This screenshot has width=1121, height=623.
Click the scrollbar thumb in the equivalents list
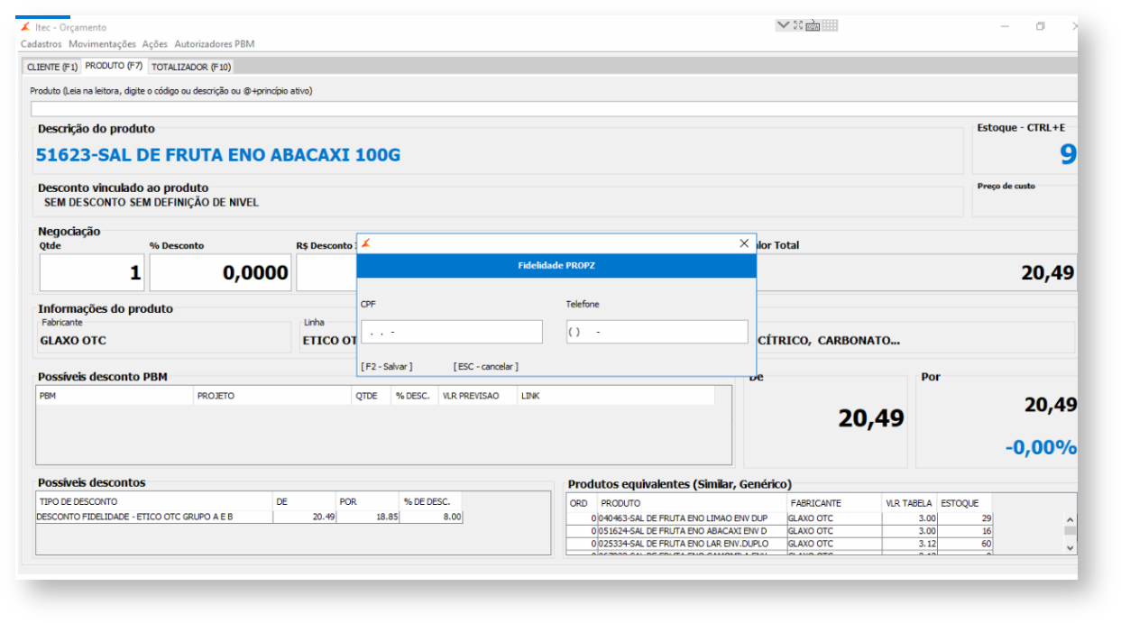(x=1070, y=531)
